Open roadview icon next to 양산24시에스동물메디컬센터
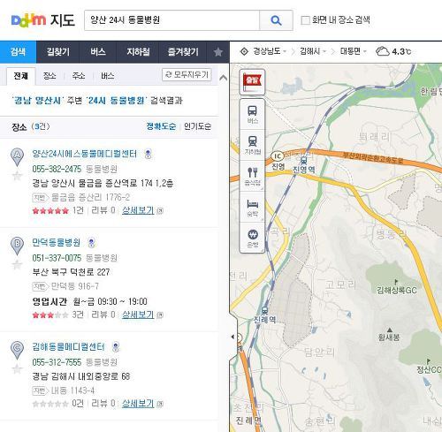 coord(149,154)
